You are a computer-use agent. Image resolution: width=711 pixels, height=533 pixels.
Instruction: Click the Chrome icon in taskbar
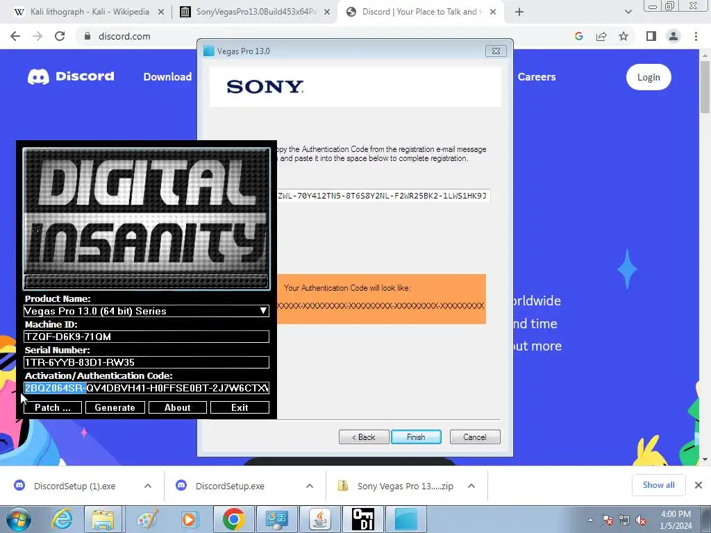(234, 519)
